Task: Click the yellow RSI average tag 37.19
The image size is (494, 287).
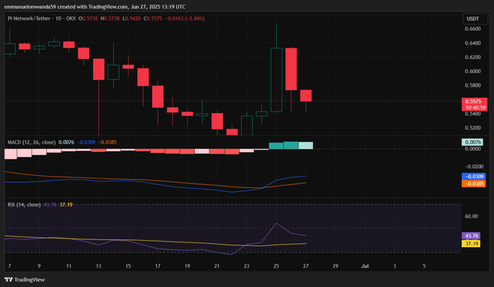Action: point(473,244)
